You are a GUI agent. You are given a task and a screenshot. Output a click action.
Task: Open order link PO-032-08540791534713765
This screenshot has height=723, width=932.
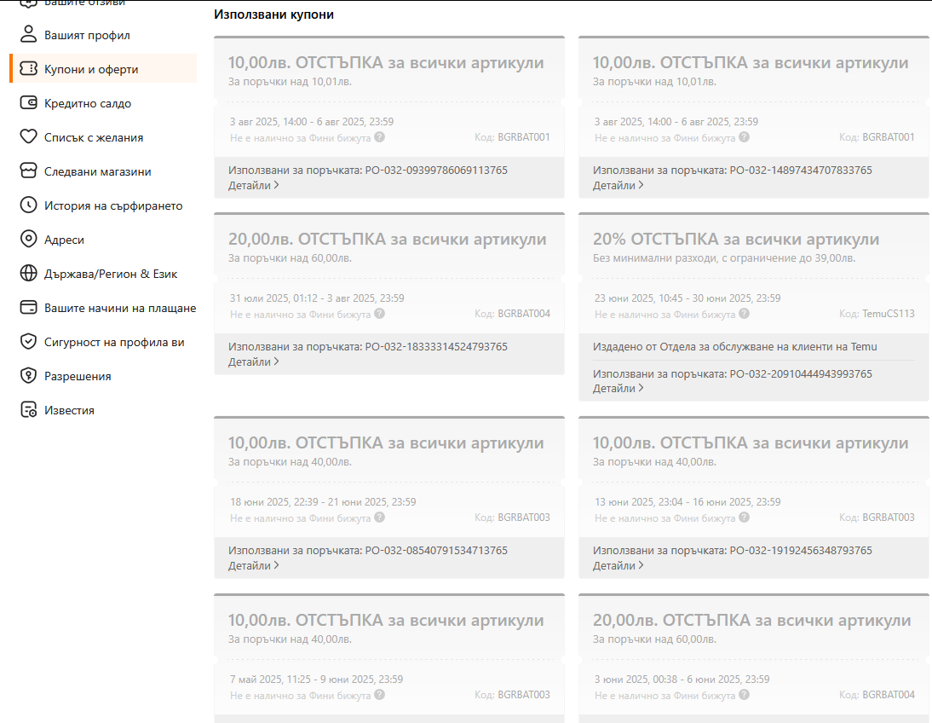click(x=435, y=551)
